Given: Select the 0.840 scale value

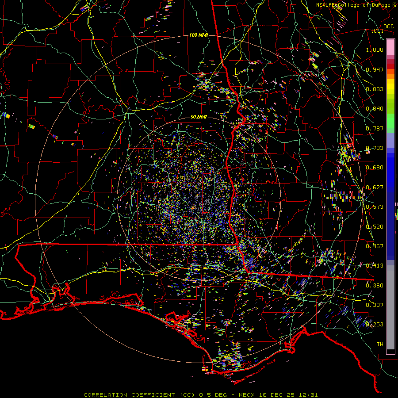Looking at the screenshot, I should 375,109.
